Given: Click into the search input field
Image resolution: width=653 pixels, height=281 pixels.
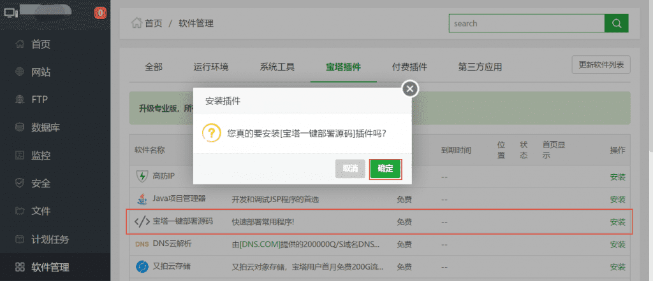Looking at the screenshot, I should pos(526,23).
